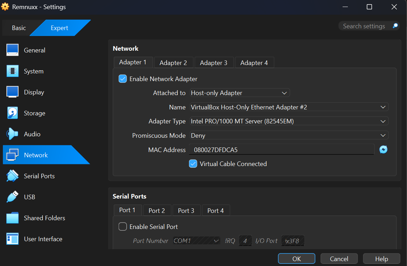Click the MAC Address text field
This screenshot has width=407, height=266.
tap(282, 150)
